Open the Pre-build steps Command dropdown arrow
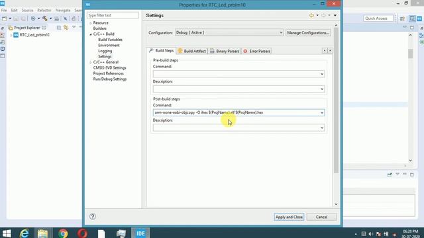 [x=322, y=74]
